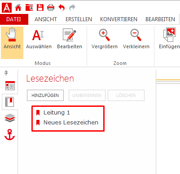Click the Home house icon

click(x=18, y=7)
